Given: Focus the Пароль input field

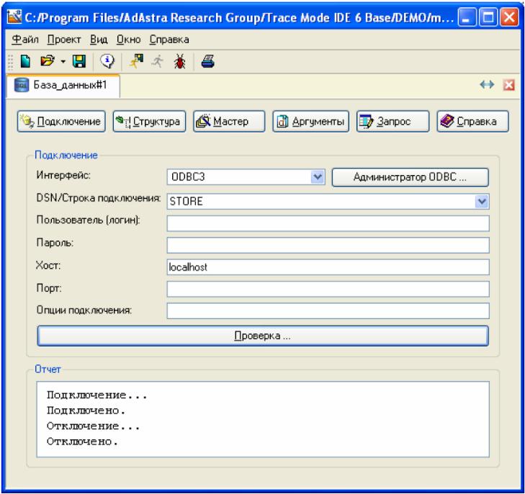Looking at the screenshot, I should [x=328, y=246].
